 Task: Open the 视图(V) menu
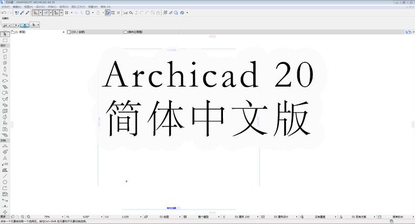[x=28, y=7]
